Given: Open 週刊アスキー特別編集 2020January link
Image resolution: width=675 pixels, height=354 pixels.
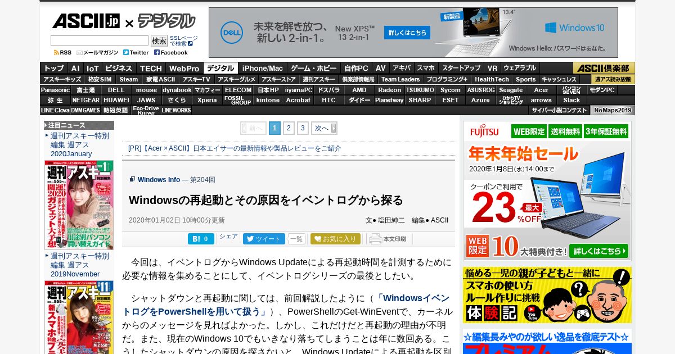Looking at the screenshot, I should coord(80,144).
